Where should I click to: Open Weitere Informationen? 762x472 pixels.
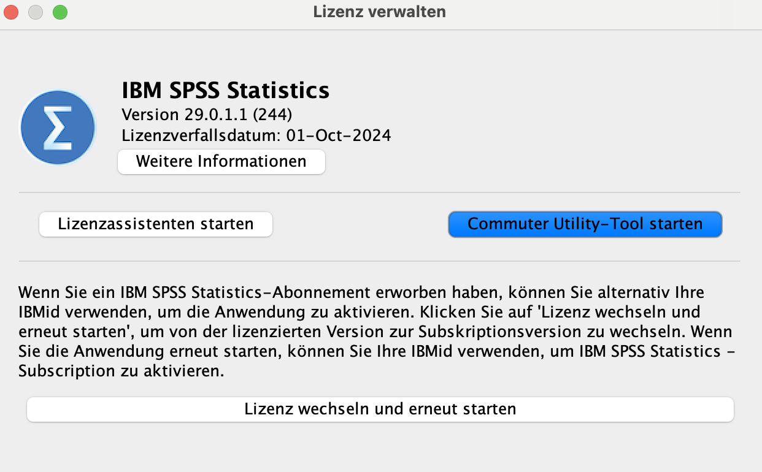(221, 162)
